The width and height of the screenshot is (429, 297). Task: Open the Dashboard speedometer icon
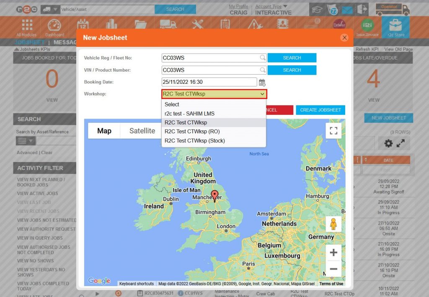pos(54,26)
